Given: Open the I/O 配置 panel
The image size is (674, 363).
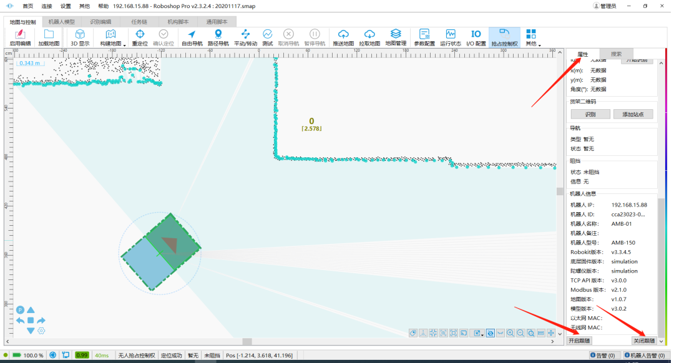Looking at the screenshot, I should click(476, 37).
